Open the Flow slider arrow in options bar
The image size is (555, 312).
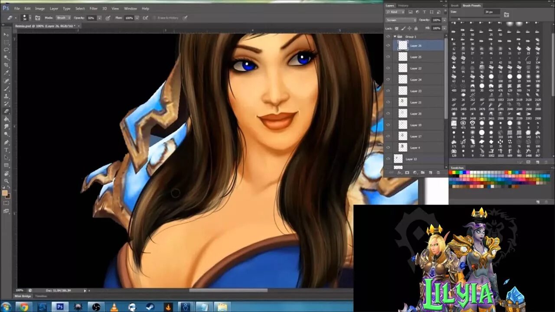137,18
